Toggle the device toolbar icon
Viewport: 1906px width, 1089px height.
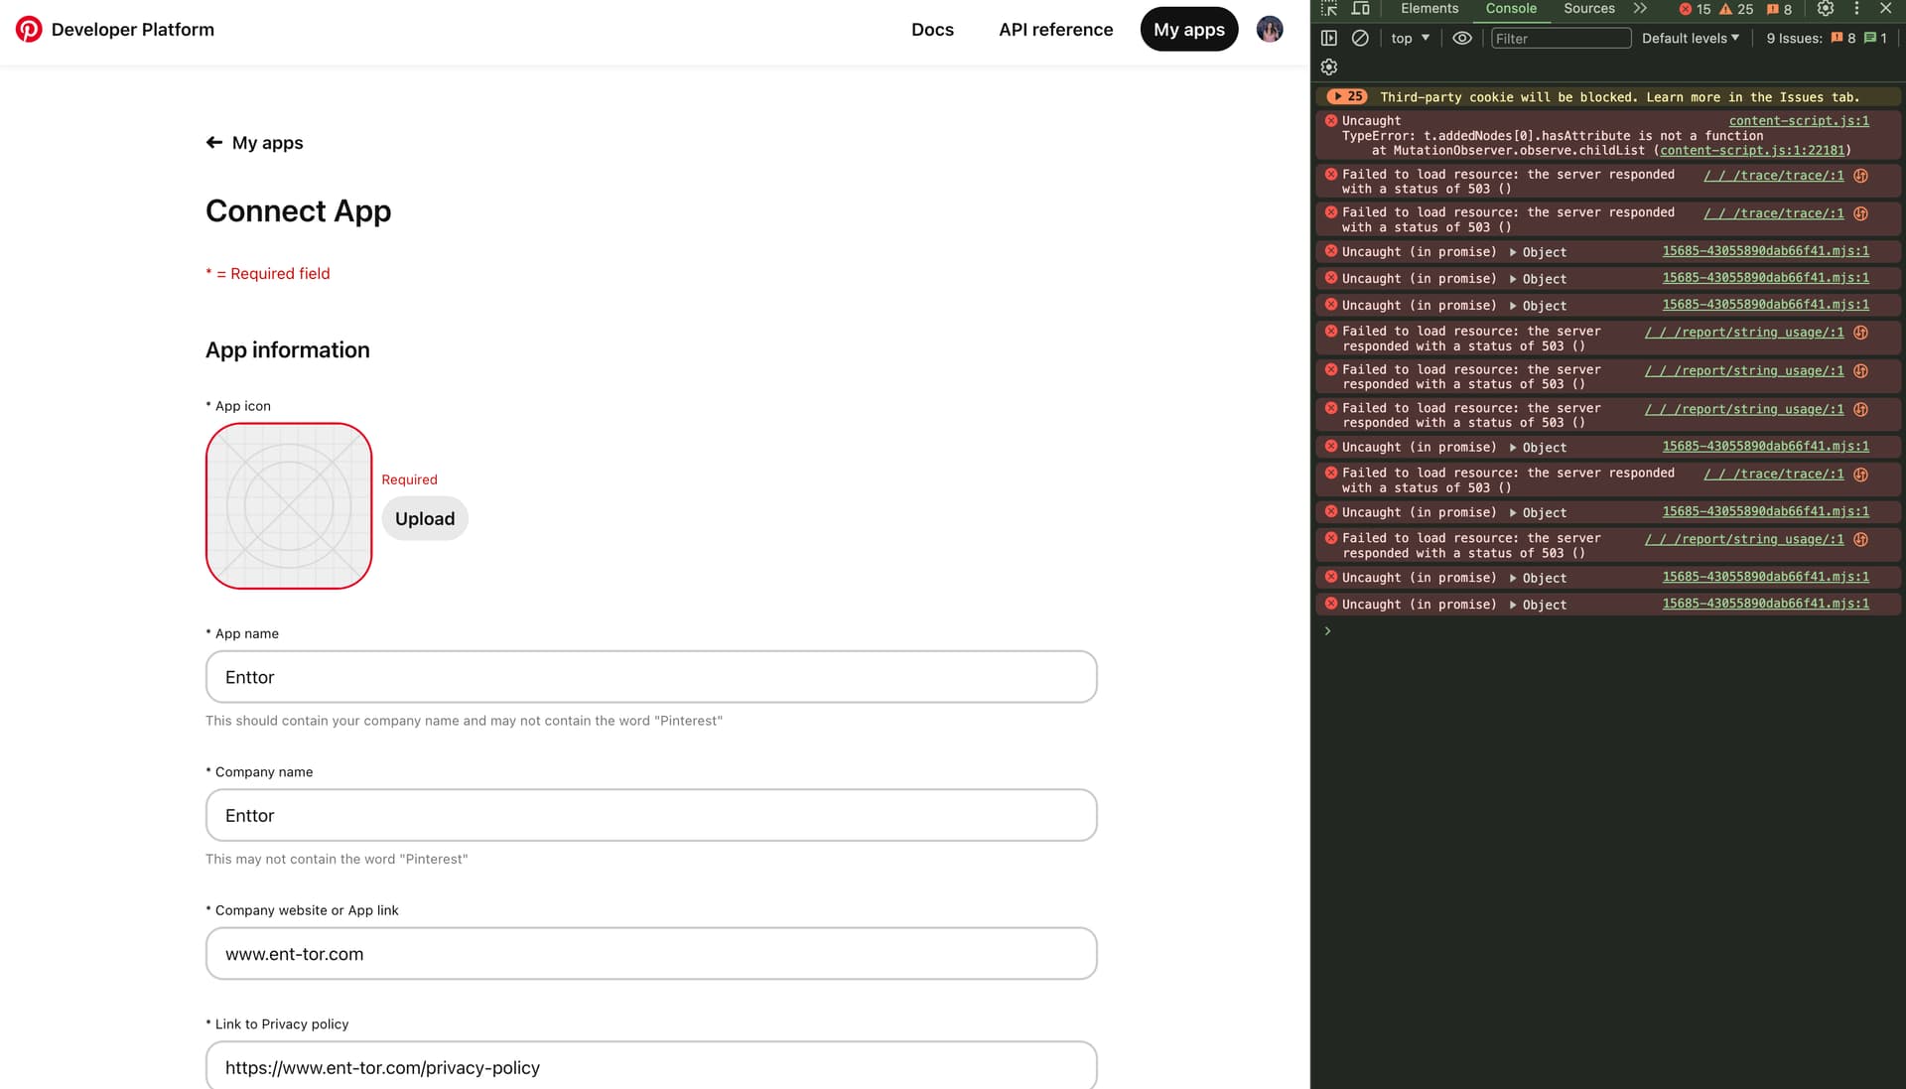[x=1361, y=9]
